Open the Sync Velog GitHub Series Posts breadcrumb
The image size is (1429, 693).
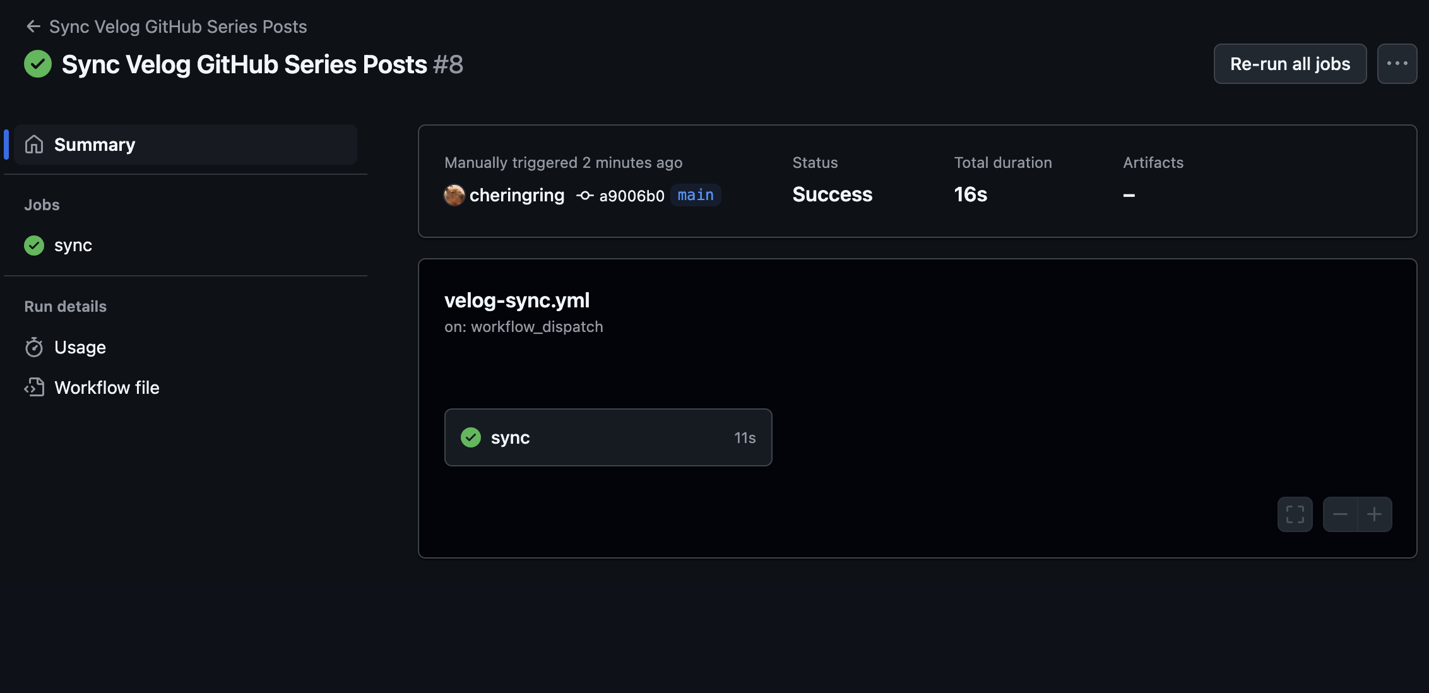(x=178, y=27)
